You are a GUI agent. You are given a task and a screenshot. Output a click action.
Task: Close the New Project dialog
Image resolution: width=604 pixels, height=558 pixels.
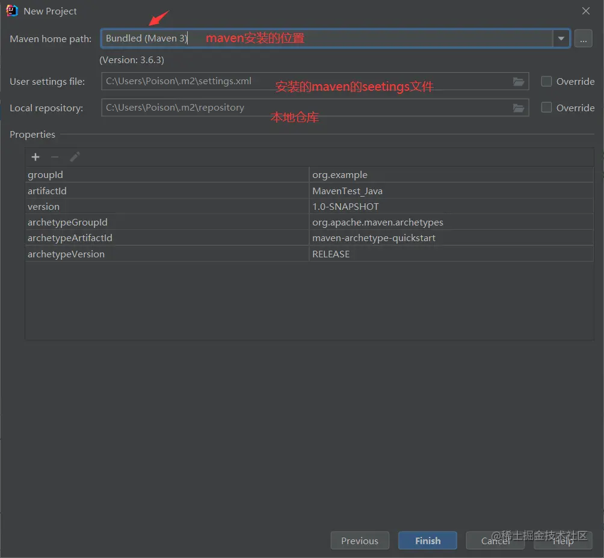coord(586,11)
